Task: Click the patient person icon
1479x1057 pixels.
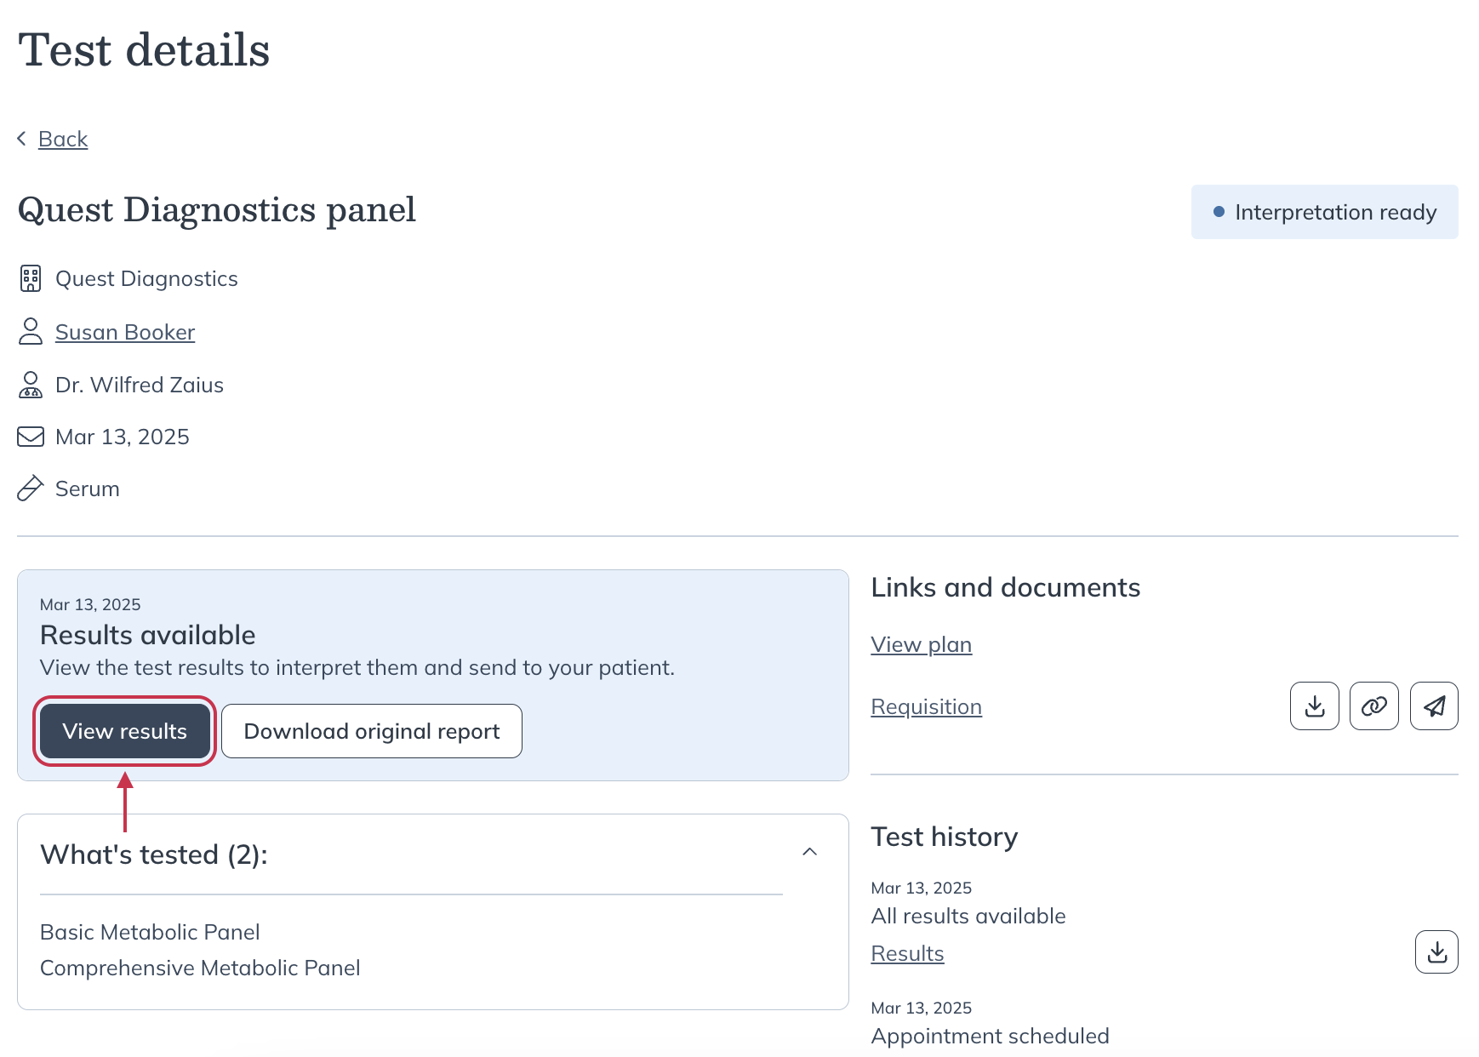Action: tap(31, 332)
